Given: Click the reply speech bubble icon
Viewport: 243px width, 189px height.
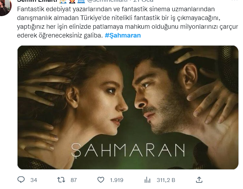Looking at the screenshot, I should click(x=21, y=180).
